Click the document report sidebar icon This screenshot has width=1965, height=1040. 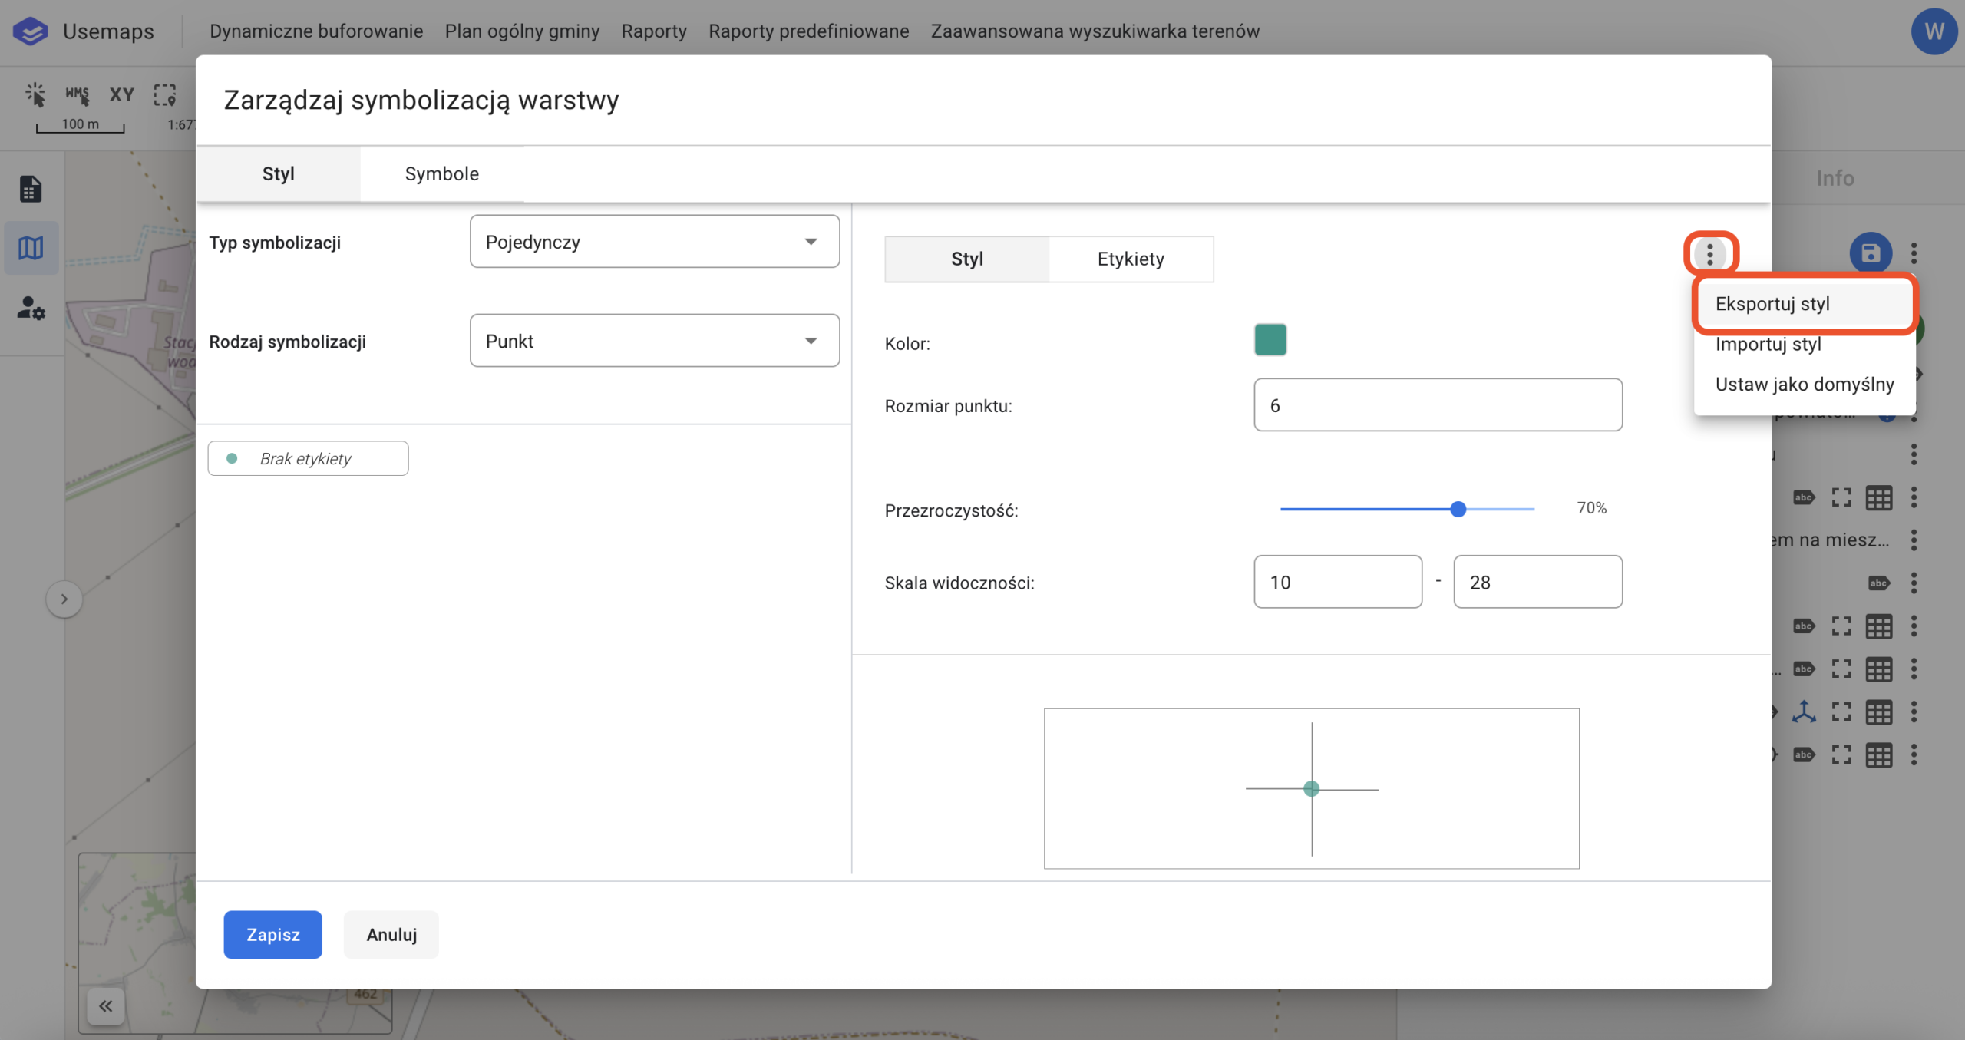pos(31,189)
